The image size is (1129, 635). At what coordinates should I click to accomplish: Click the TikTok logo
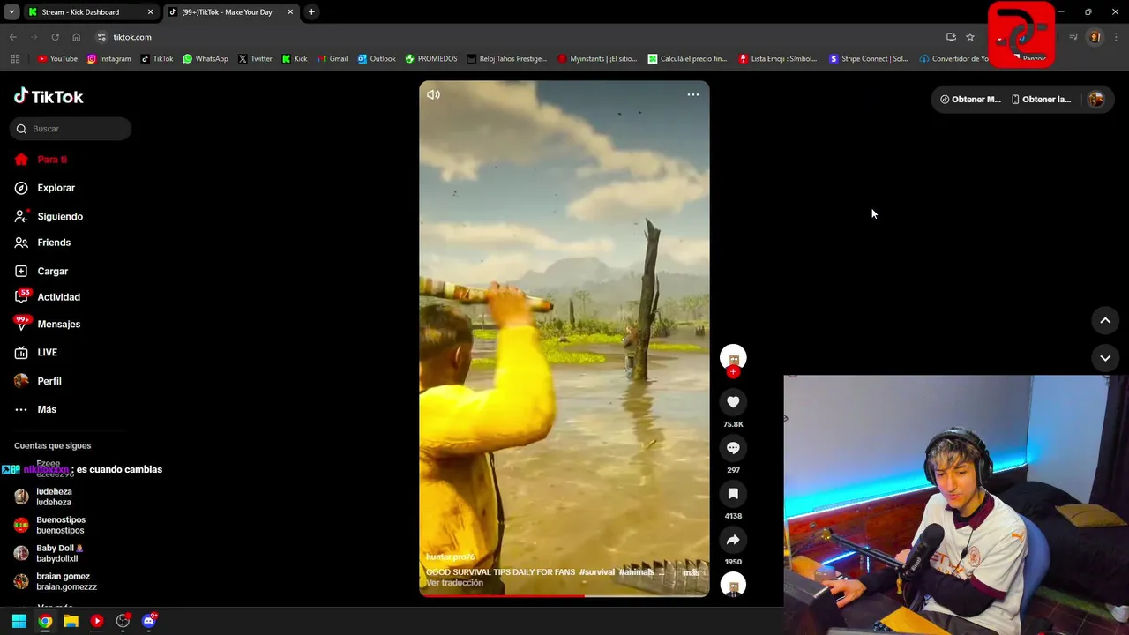[x=49, y=96]
